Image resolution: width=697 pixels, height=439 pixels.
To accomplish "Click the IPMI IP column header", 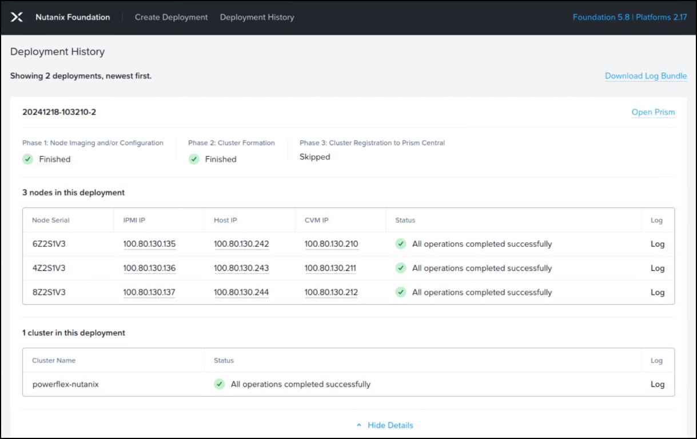I will [x=135, y=220].
